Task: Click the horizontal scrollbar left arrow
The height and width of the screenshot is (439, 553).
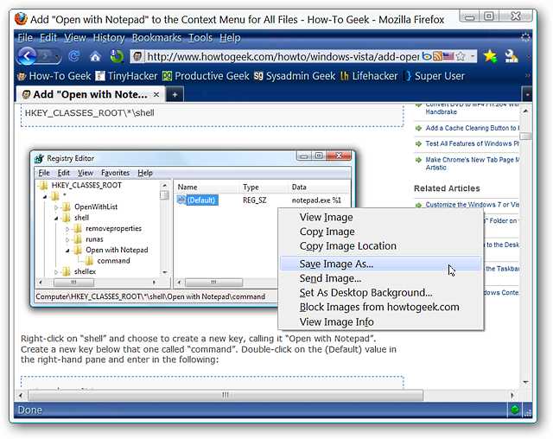Action: tap(21, 395)
